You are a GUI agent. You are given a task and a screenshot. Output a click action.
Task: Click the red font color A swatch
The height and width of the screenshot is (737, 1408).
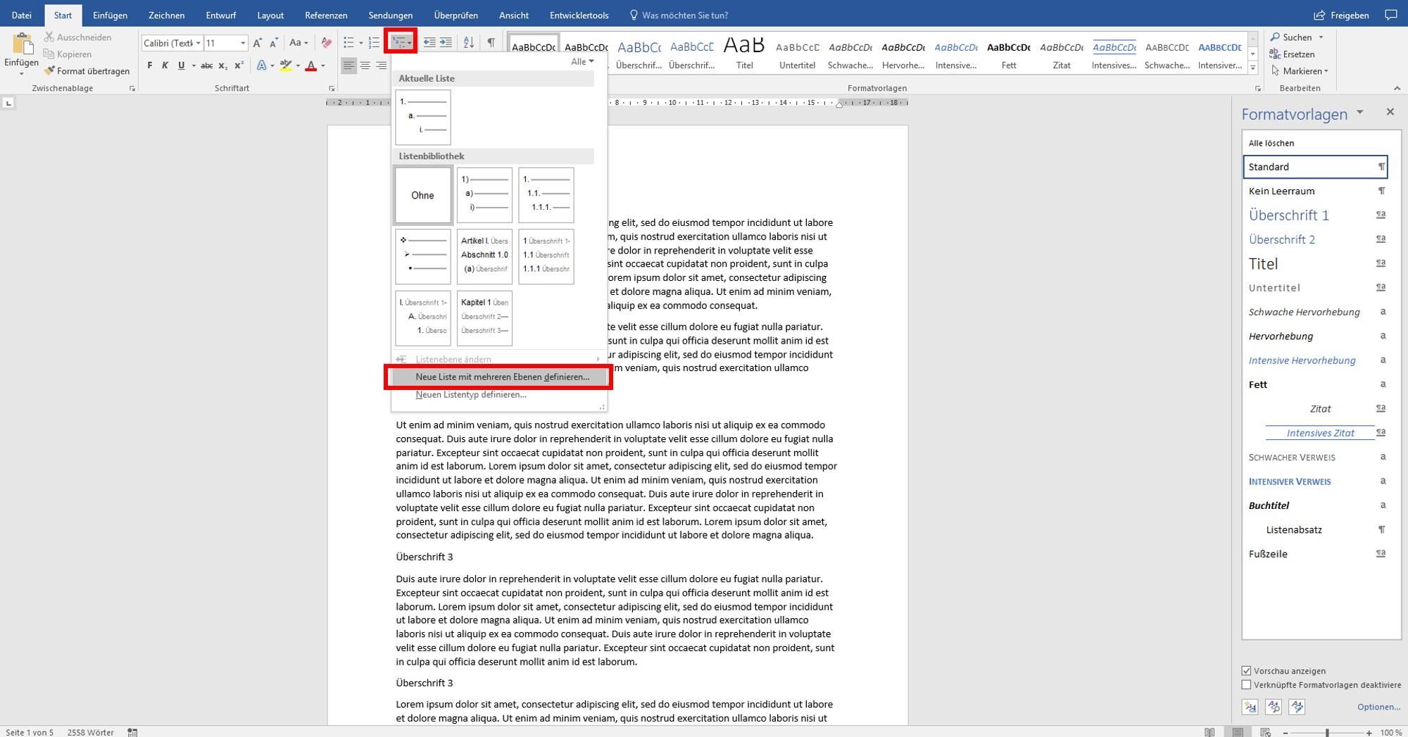click(x=310, y=65)
